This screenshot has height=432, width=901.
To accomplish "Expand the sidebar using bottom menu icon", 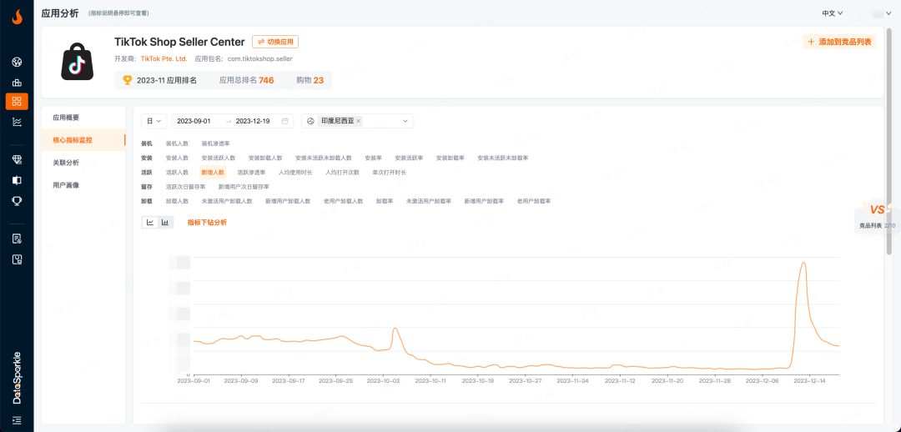I will 17,419.
